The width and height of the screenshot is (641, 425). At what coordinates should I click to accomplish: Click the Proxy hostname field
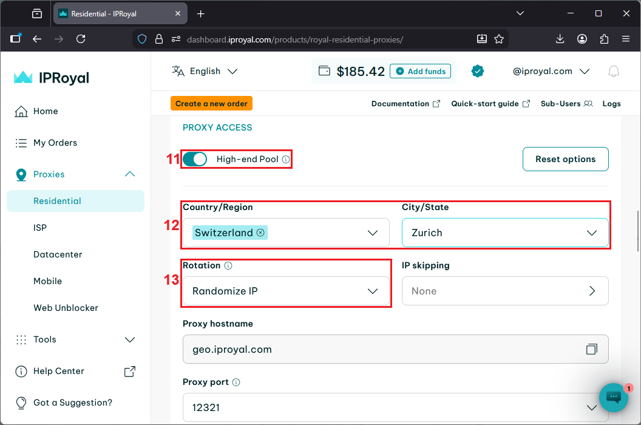(395, 349)
